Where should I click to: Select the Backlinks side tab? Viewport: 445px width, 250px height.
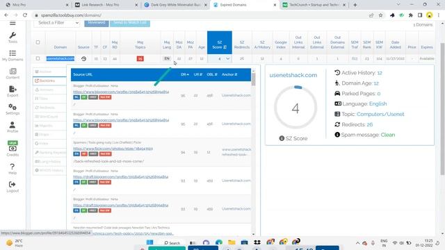[x=49, y=81]
